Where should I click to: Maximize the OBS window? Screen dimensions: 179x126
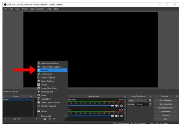click(x=167, y=5)
